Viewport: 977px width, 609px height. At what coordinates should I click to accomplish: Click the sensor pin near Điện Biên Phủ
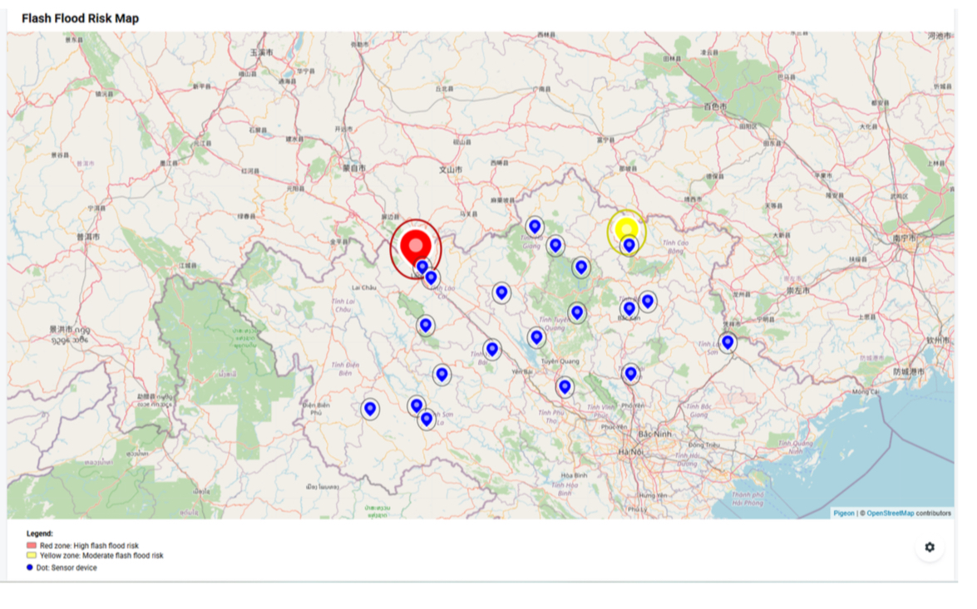369,408
